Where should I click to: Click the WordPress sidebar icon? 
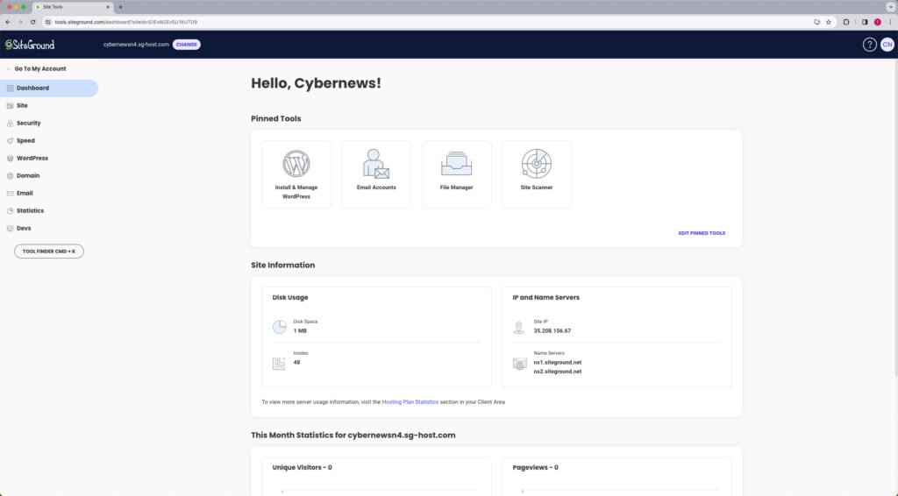click(x=10, y=159)
